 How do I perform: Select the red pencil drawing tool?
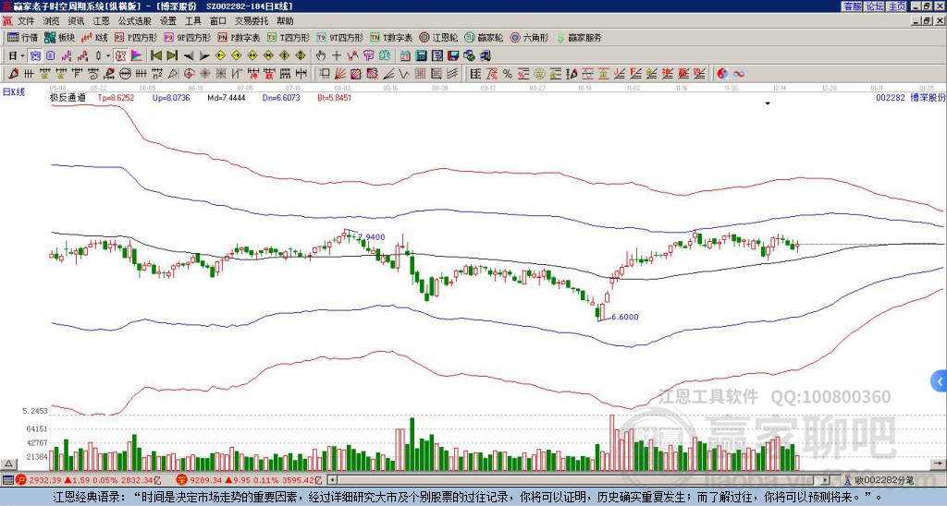coord(13,74)
